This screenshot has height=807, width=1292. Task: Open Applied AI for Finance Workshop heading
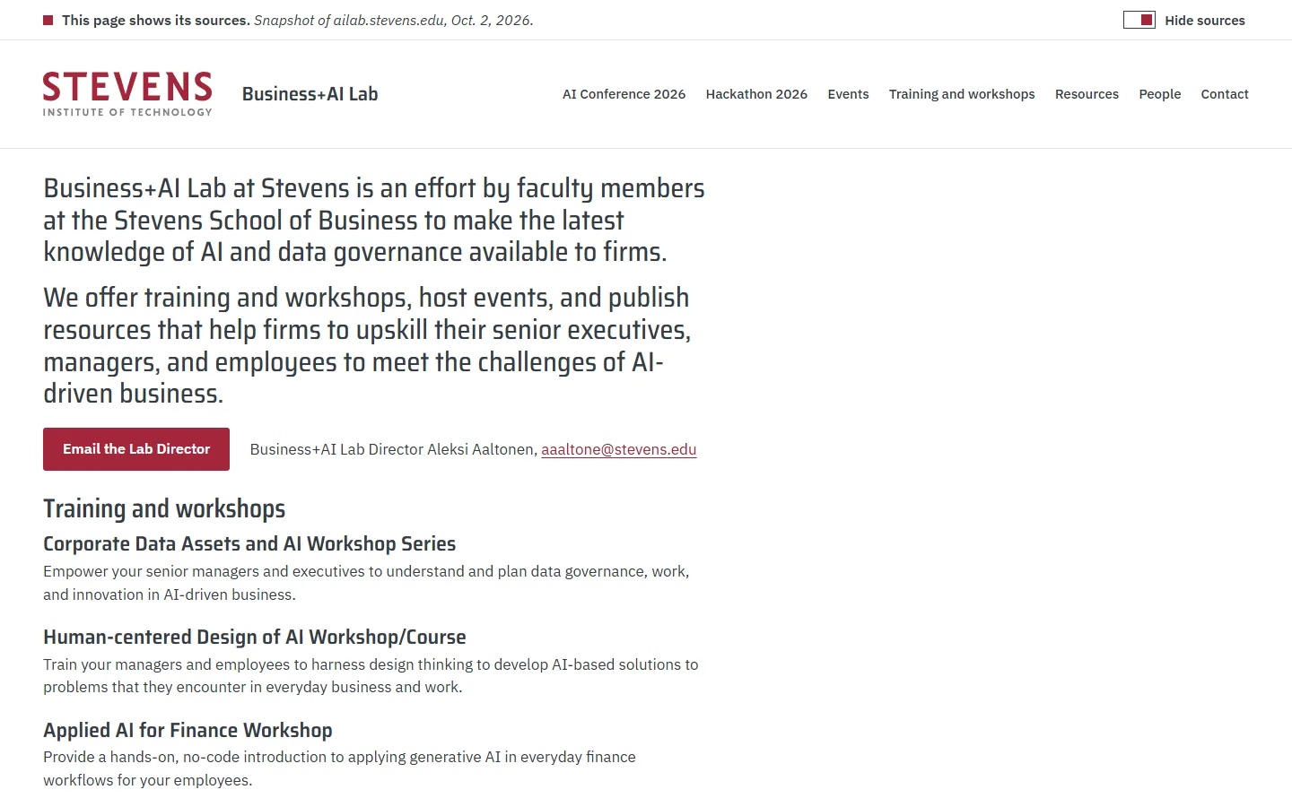tap(188, 730)
